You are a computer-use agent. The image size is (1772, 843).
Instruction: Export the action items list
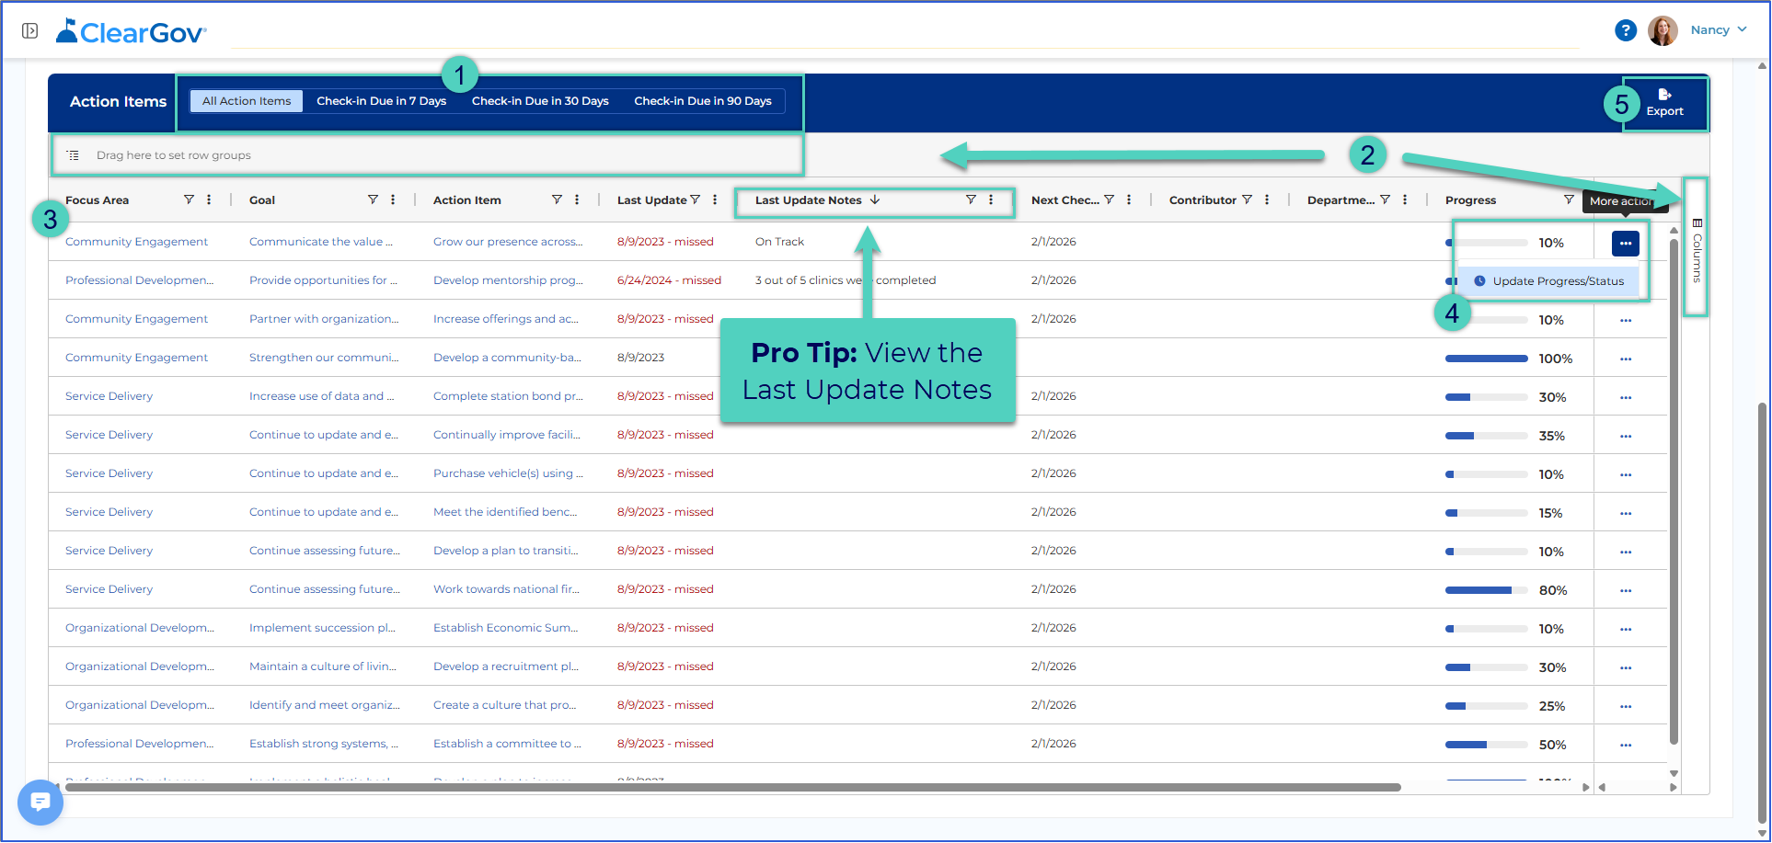coord(1664,102)
